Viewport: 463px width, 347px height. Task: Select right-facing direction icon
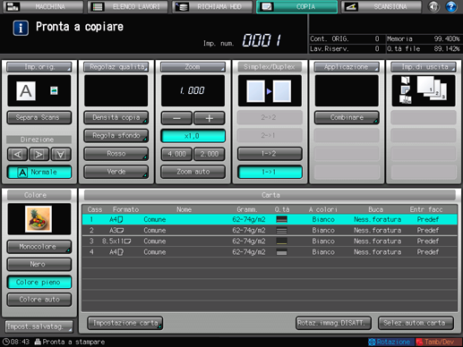[x=39, y=154]
